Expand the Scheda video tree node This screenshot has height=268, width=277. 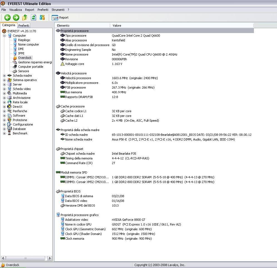click(x=4, y=89)
